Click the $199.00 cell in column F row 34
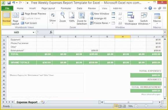The image size is (168, 110). coord(91,51)
